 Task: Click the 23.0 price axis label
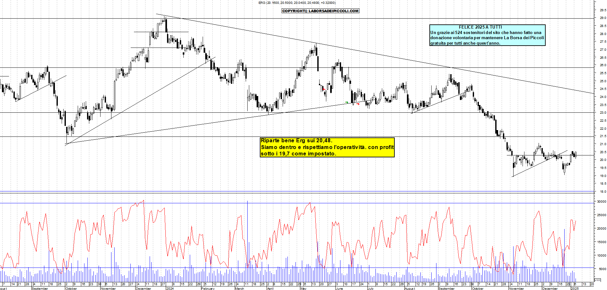(603, 113)
